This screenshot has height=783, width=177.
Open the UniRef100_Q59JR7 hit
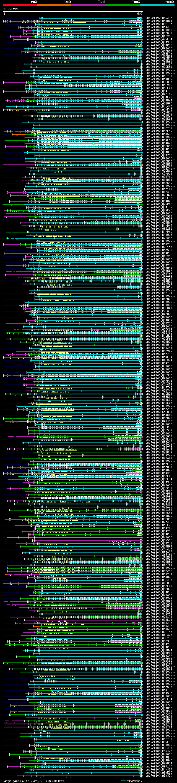coord(159,18)
